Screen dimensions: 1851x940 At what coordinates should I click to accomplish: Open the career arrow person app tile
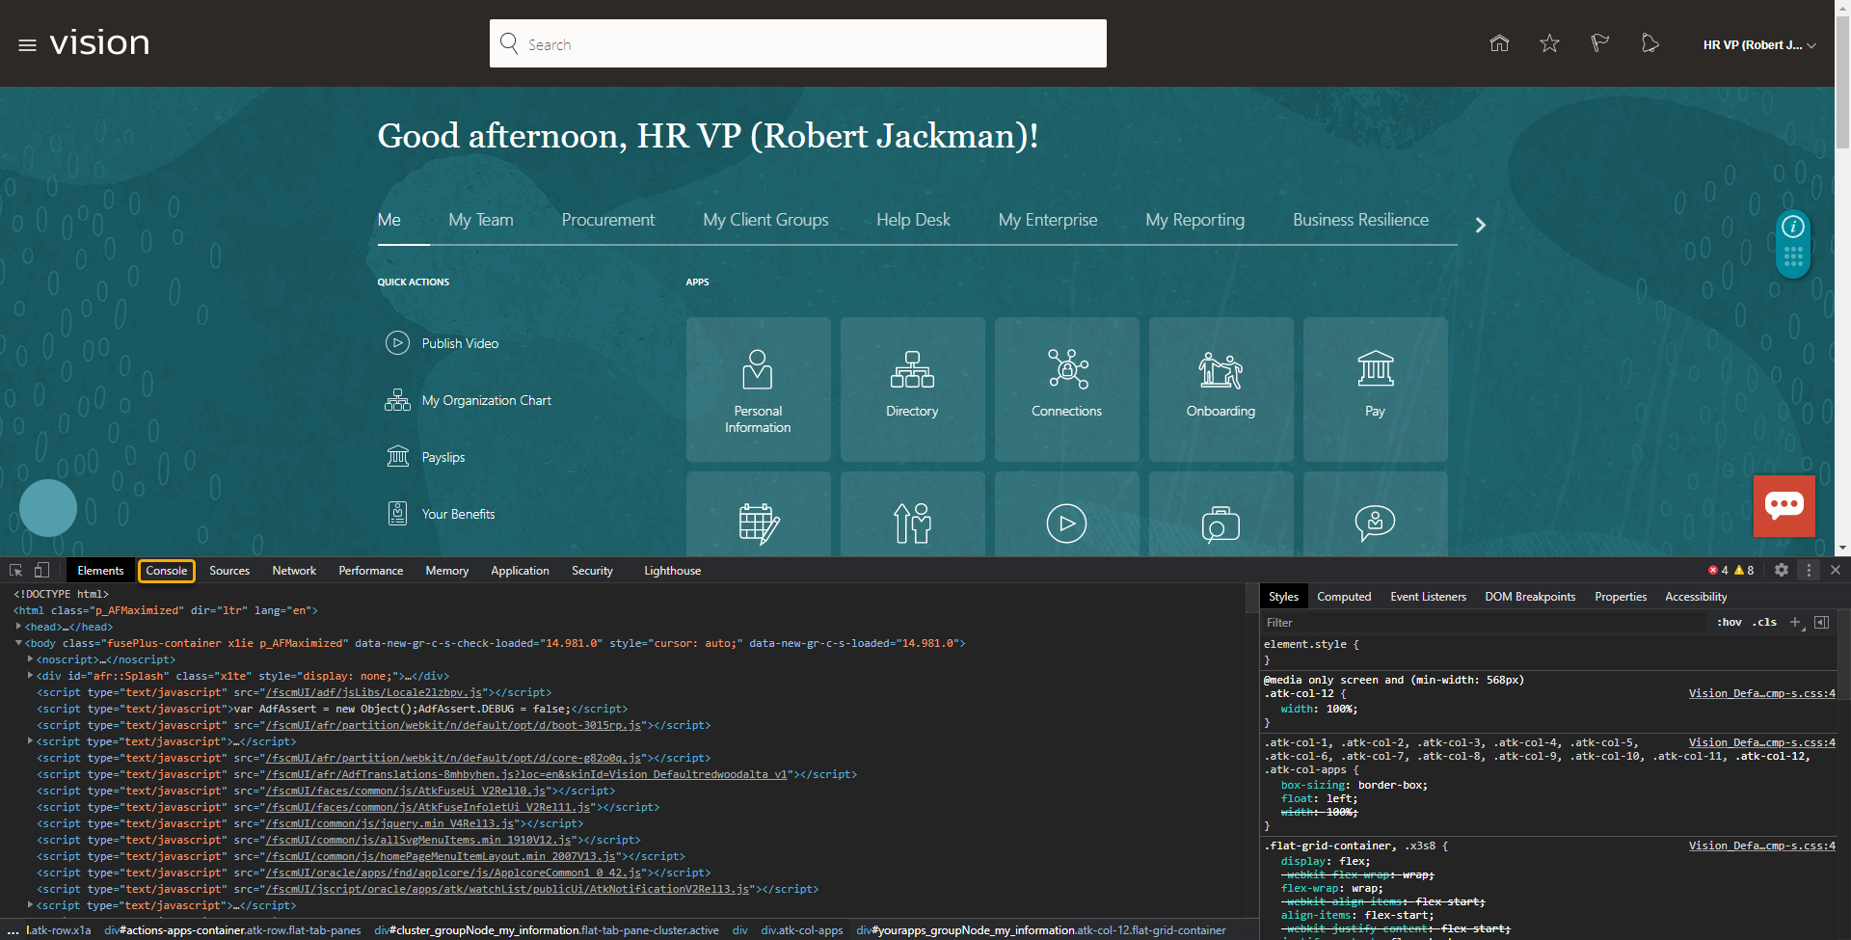tap(912, 515)
